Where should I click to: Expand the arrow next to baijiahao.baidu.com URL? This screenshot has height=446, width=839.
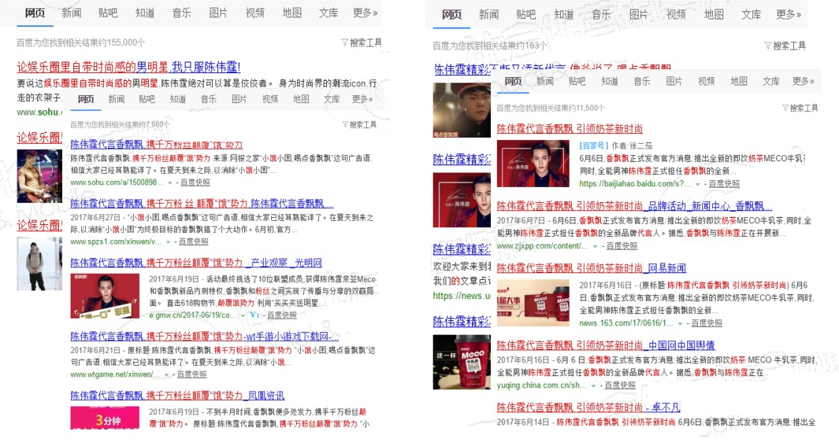(697, 184)
